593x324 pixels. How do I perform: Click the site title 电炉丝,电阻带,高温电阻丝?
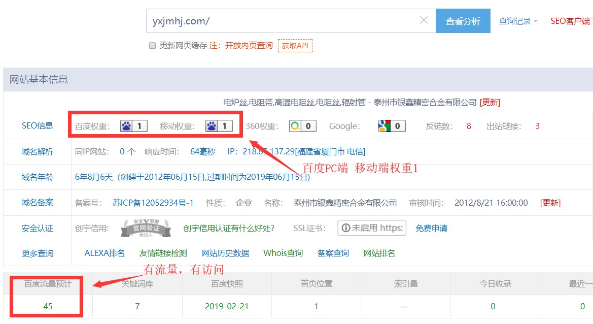pos(350,102)
